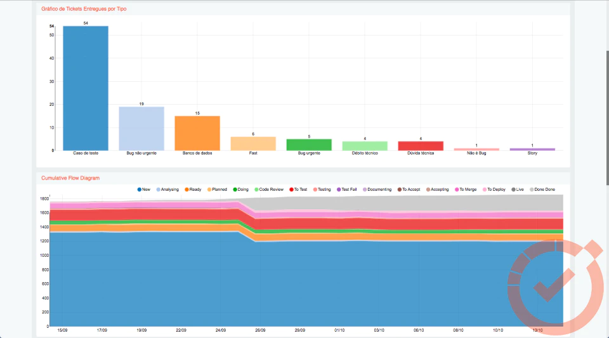609x338 pixels.
Task: Toggle Planned legend entry
Action: tap(217, 190)
